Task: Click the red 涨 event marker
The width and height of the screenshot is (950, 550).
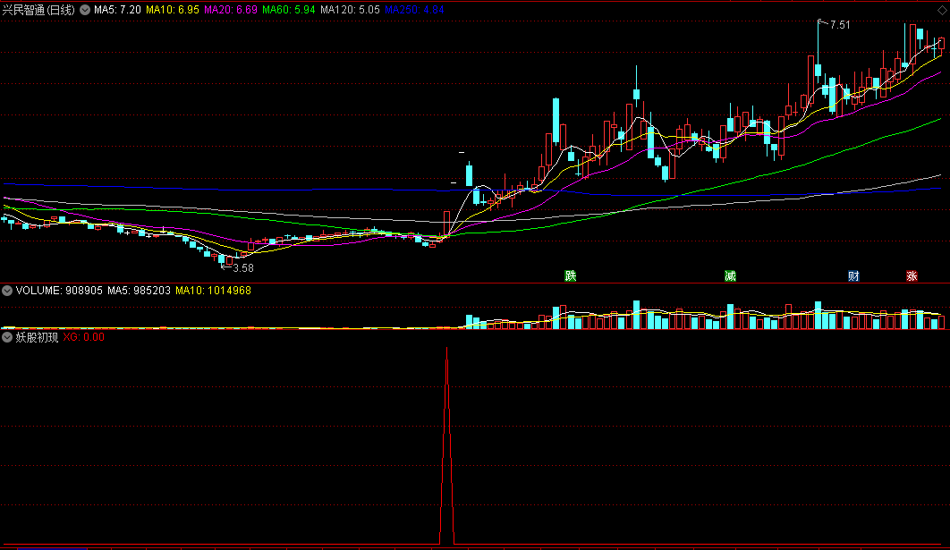Action: [912, 276]
